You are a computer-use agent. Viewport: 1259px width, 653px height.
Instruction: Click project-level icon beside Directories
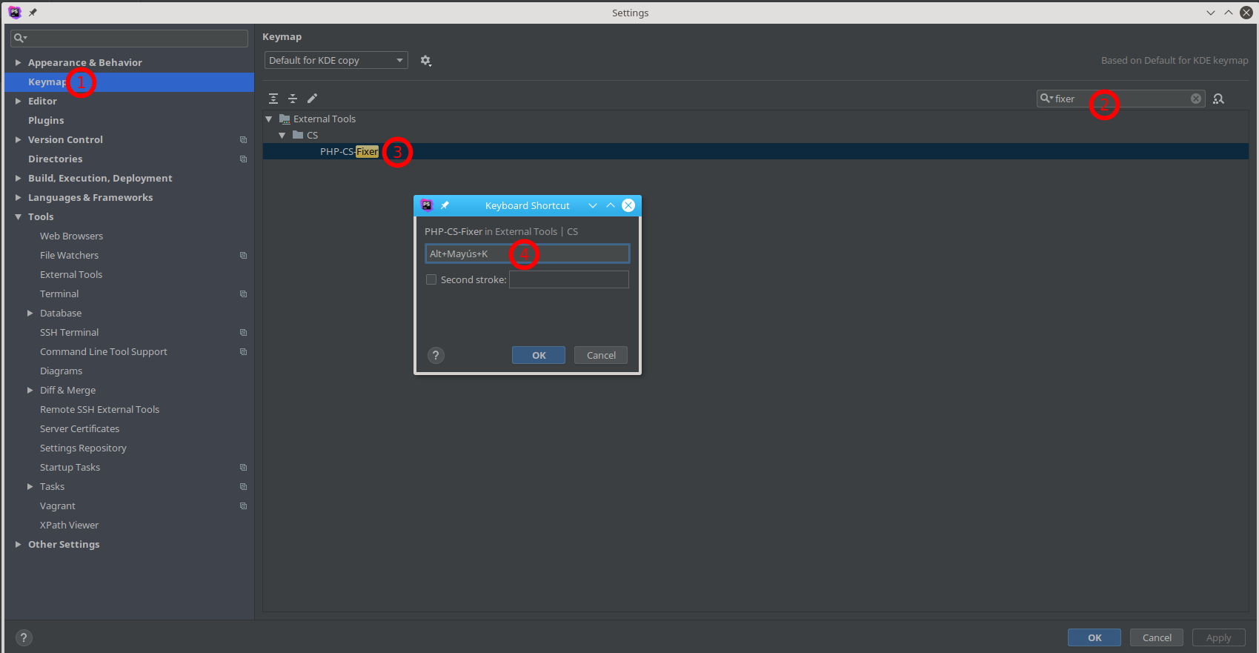click(243, 159)
